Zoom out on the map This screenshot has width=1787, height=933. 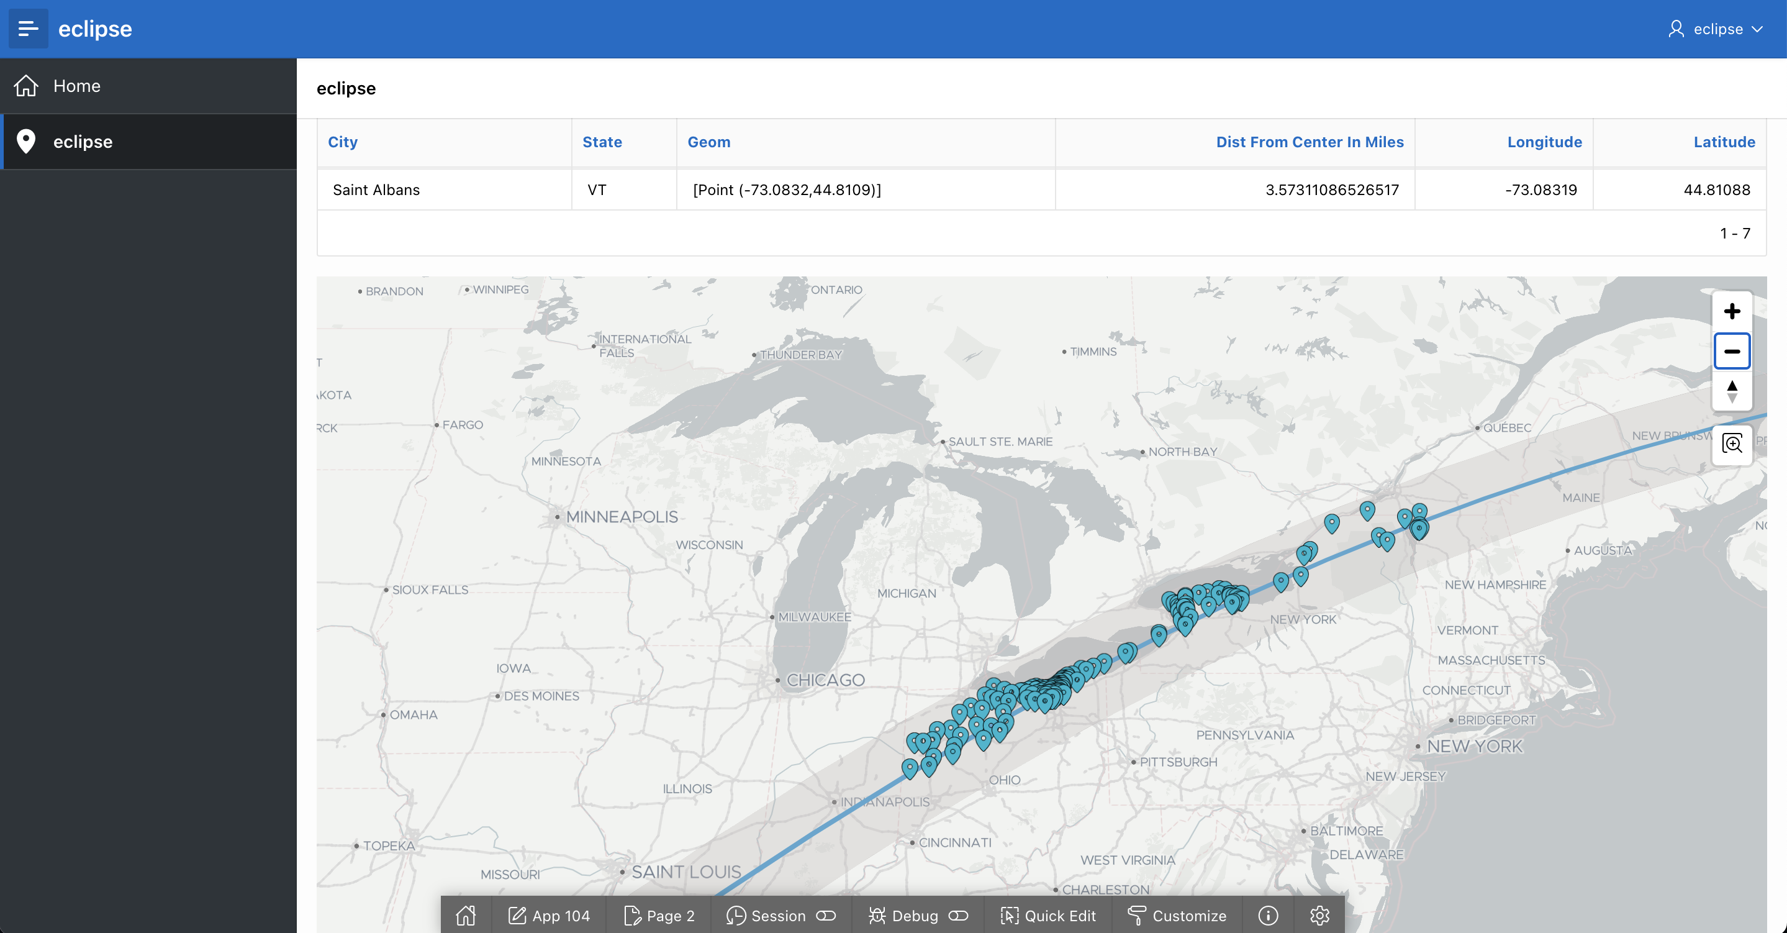(x=1732, y=351)
